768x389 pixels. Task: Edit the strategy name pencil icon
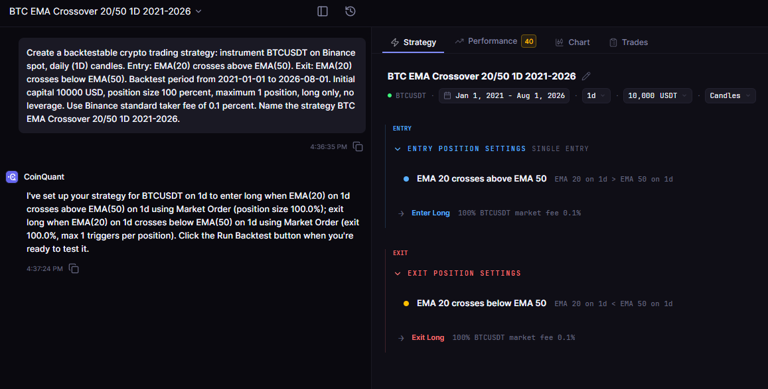point(586,76)
